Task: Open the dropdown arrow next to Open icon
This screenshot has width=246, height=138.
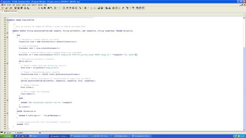Action: click(8, 8)
